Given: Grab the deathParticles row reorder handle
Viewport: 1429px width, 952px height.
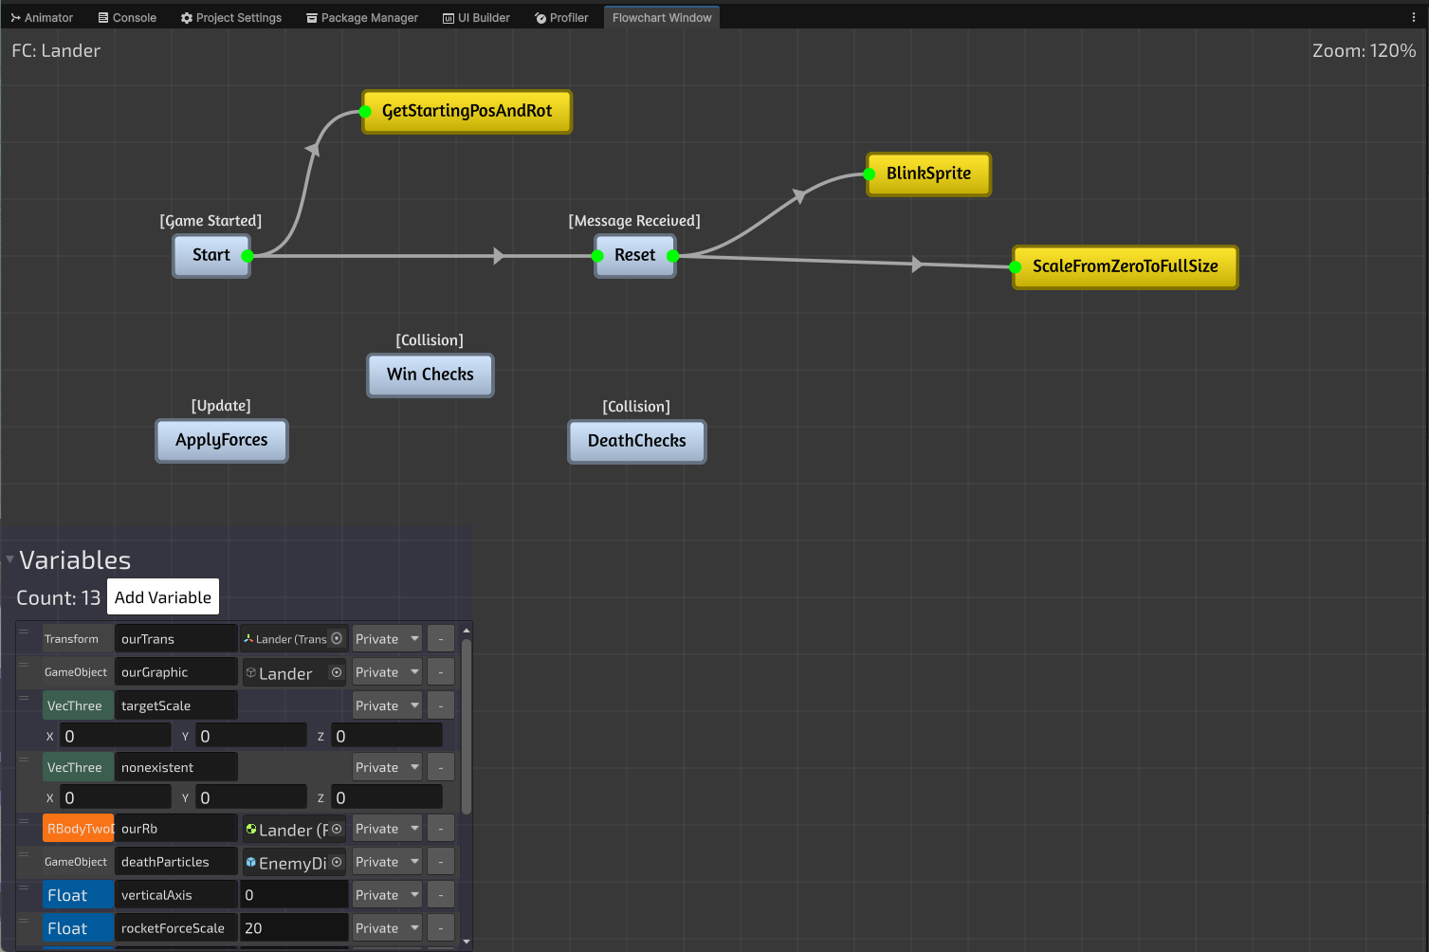Looking at the screenshot, I should click(x=25, y=854).
